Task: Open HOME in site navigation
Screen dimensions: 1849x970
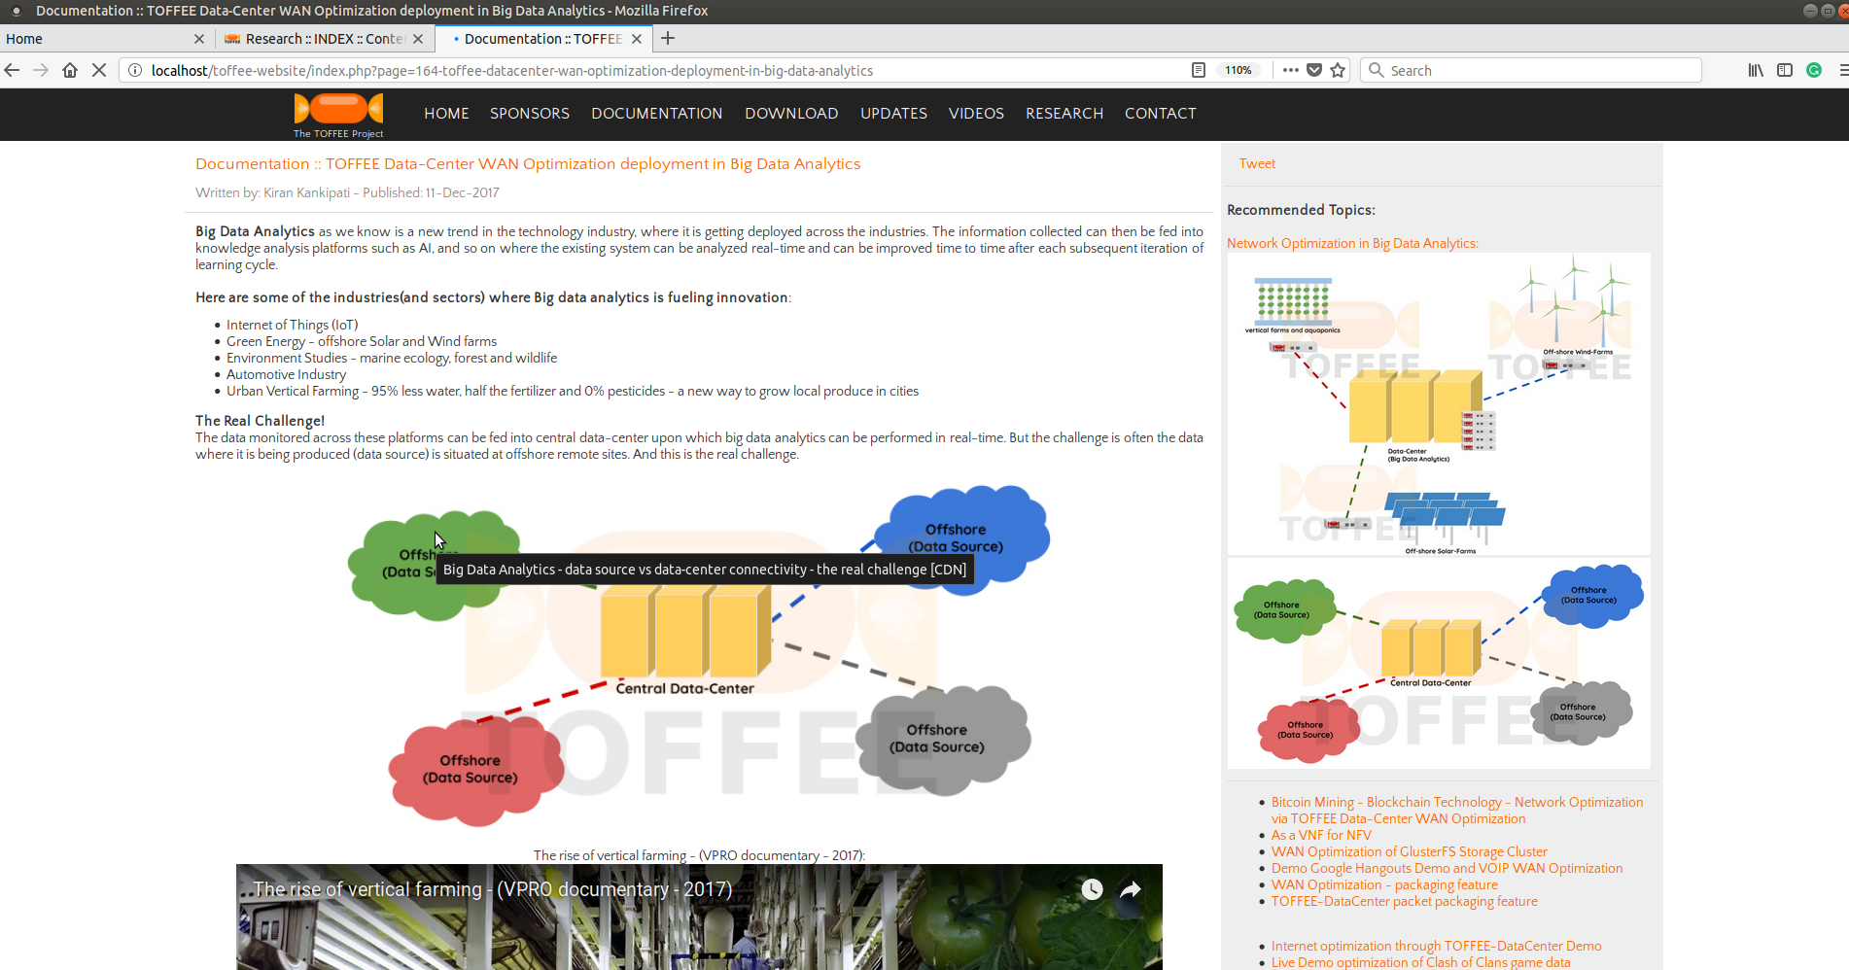Action: click(446, 114)
